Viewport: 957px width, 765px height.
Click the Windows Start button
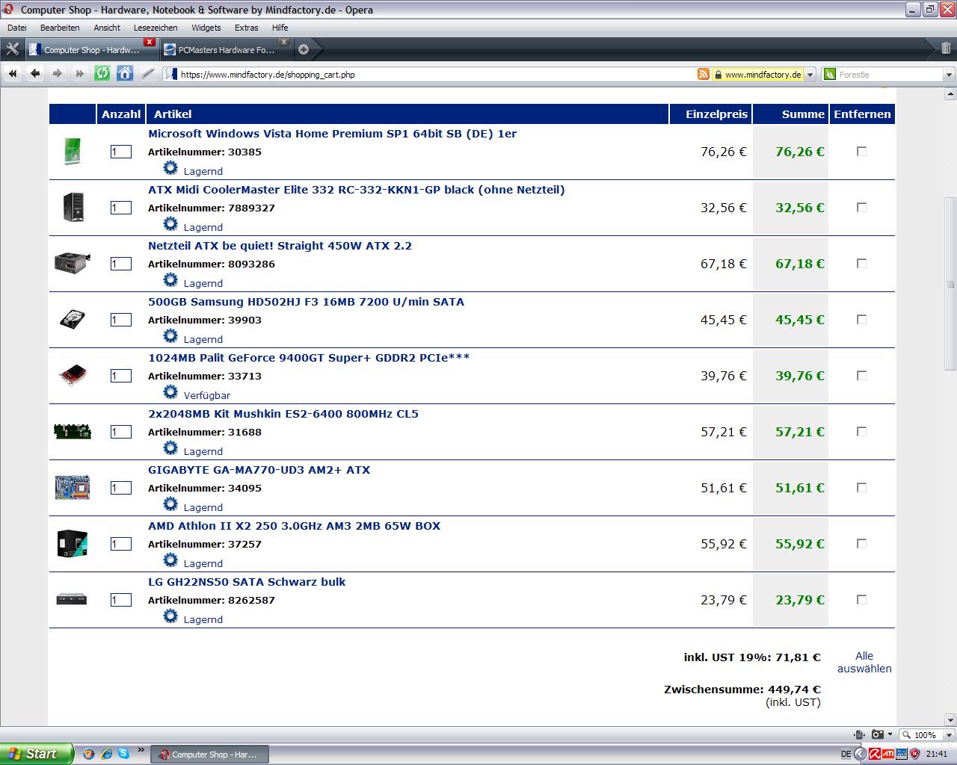(37, 754)
